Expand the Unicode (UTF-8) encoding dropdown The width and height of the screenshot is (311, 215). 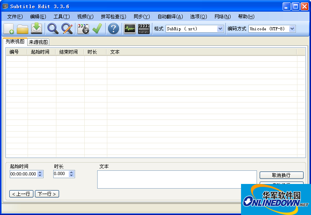[292, 29]
